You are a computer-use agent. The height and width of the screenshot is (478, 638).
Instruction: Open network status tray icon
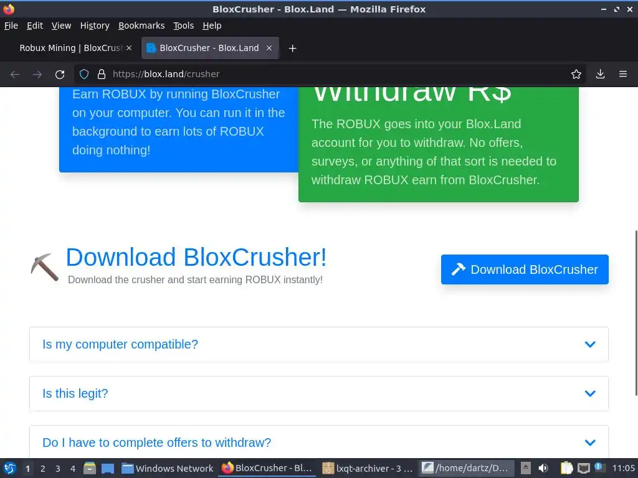pyautogui.click(x=583, y=468)
